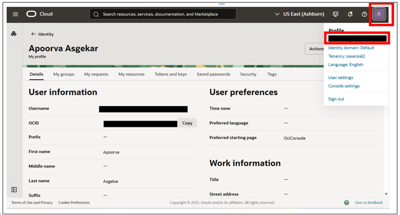Open the announcements bell icon

click(350, 14)
